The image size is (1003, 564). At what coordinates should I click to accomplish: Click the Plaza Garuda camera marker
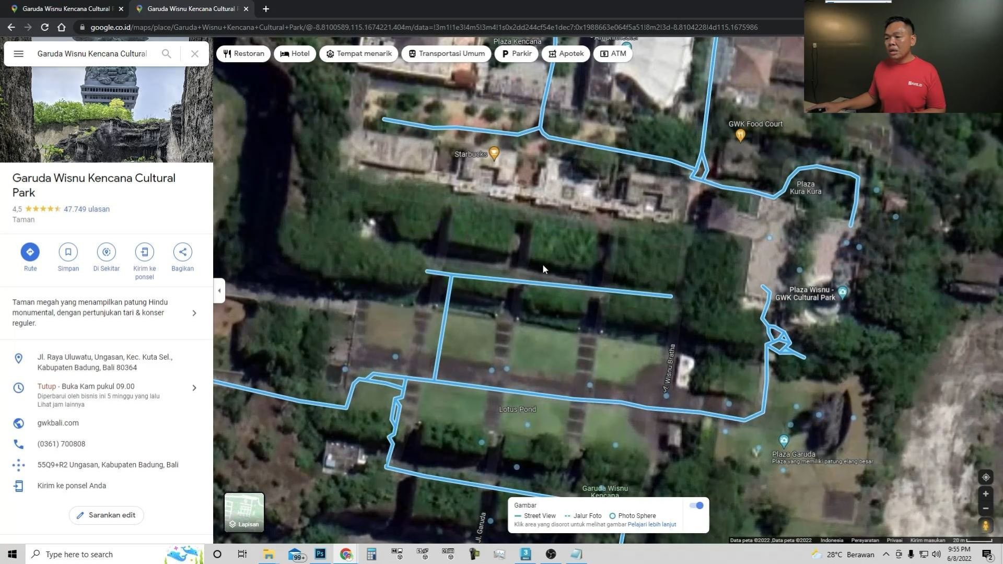click(x=784, y=440)
